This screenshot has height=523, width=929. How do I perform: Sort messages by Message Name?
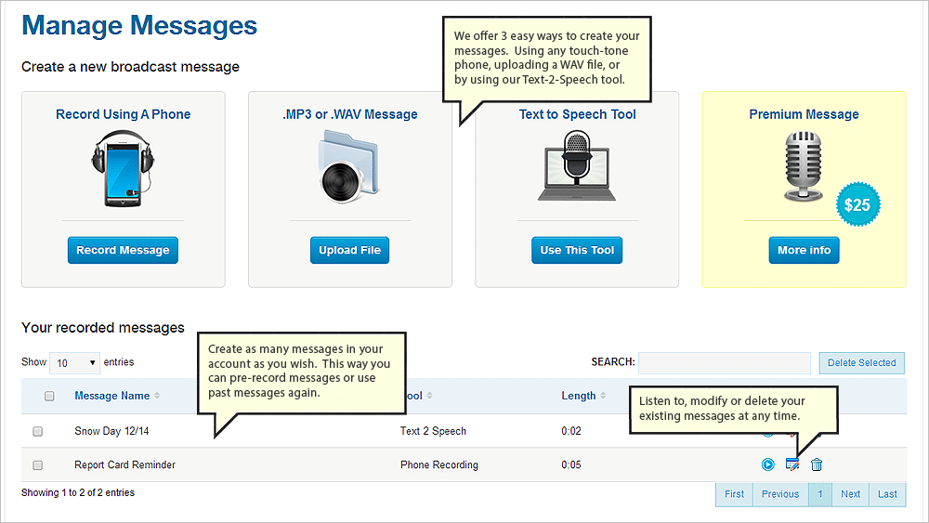(x=112, y=396)
